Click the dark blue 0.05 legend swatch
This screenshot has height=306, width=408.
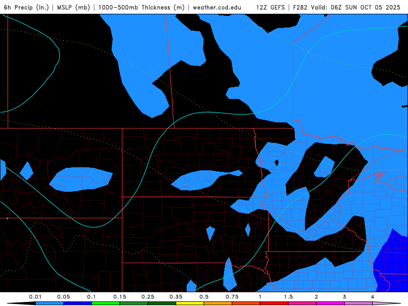point(78,303)
